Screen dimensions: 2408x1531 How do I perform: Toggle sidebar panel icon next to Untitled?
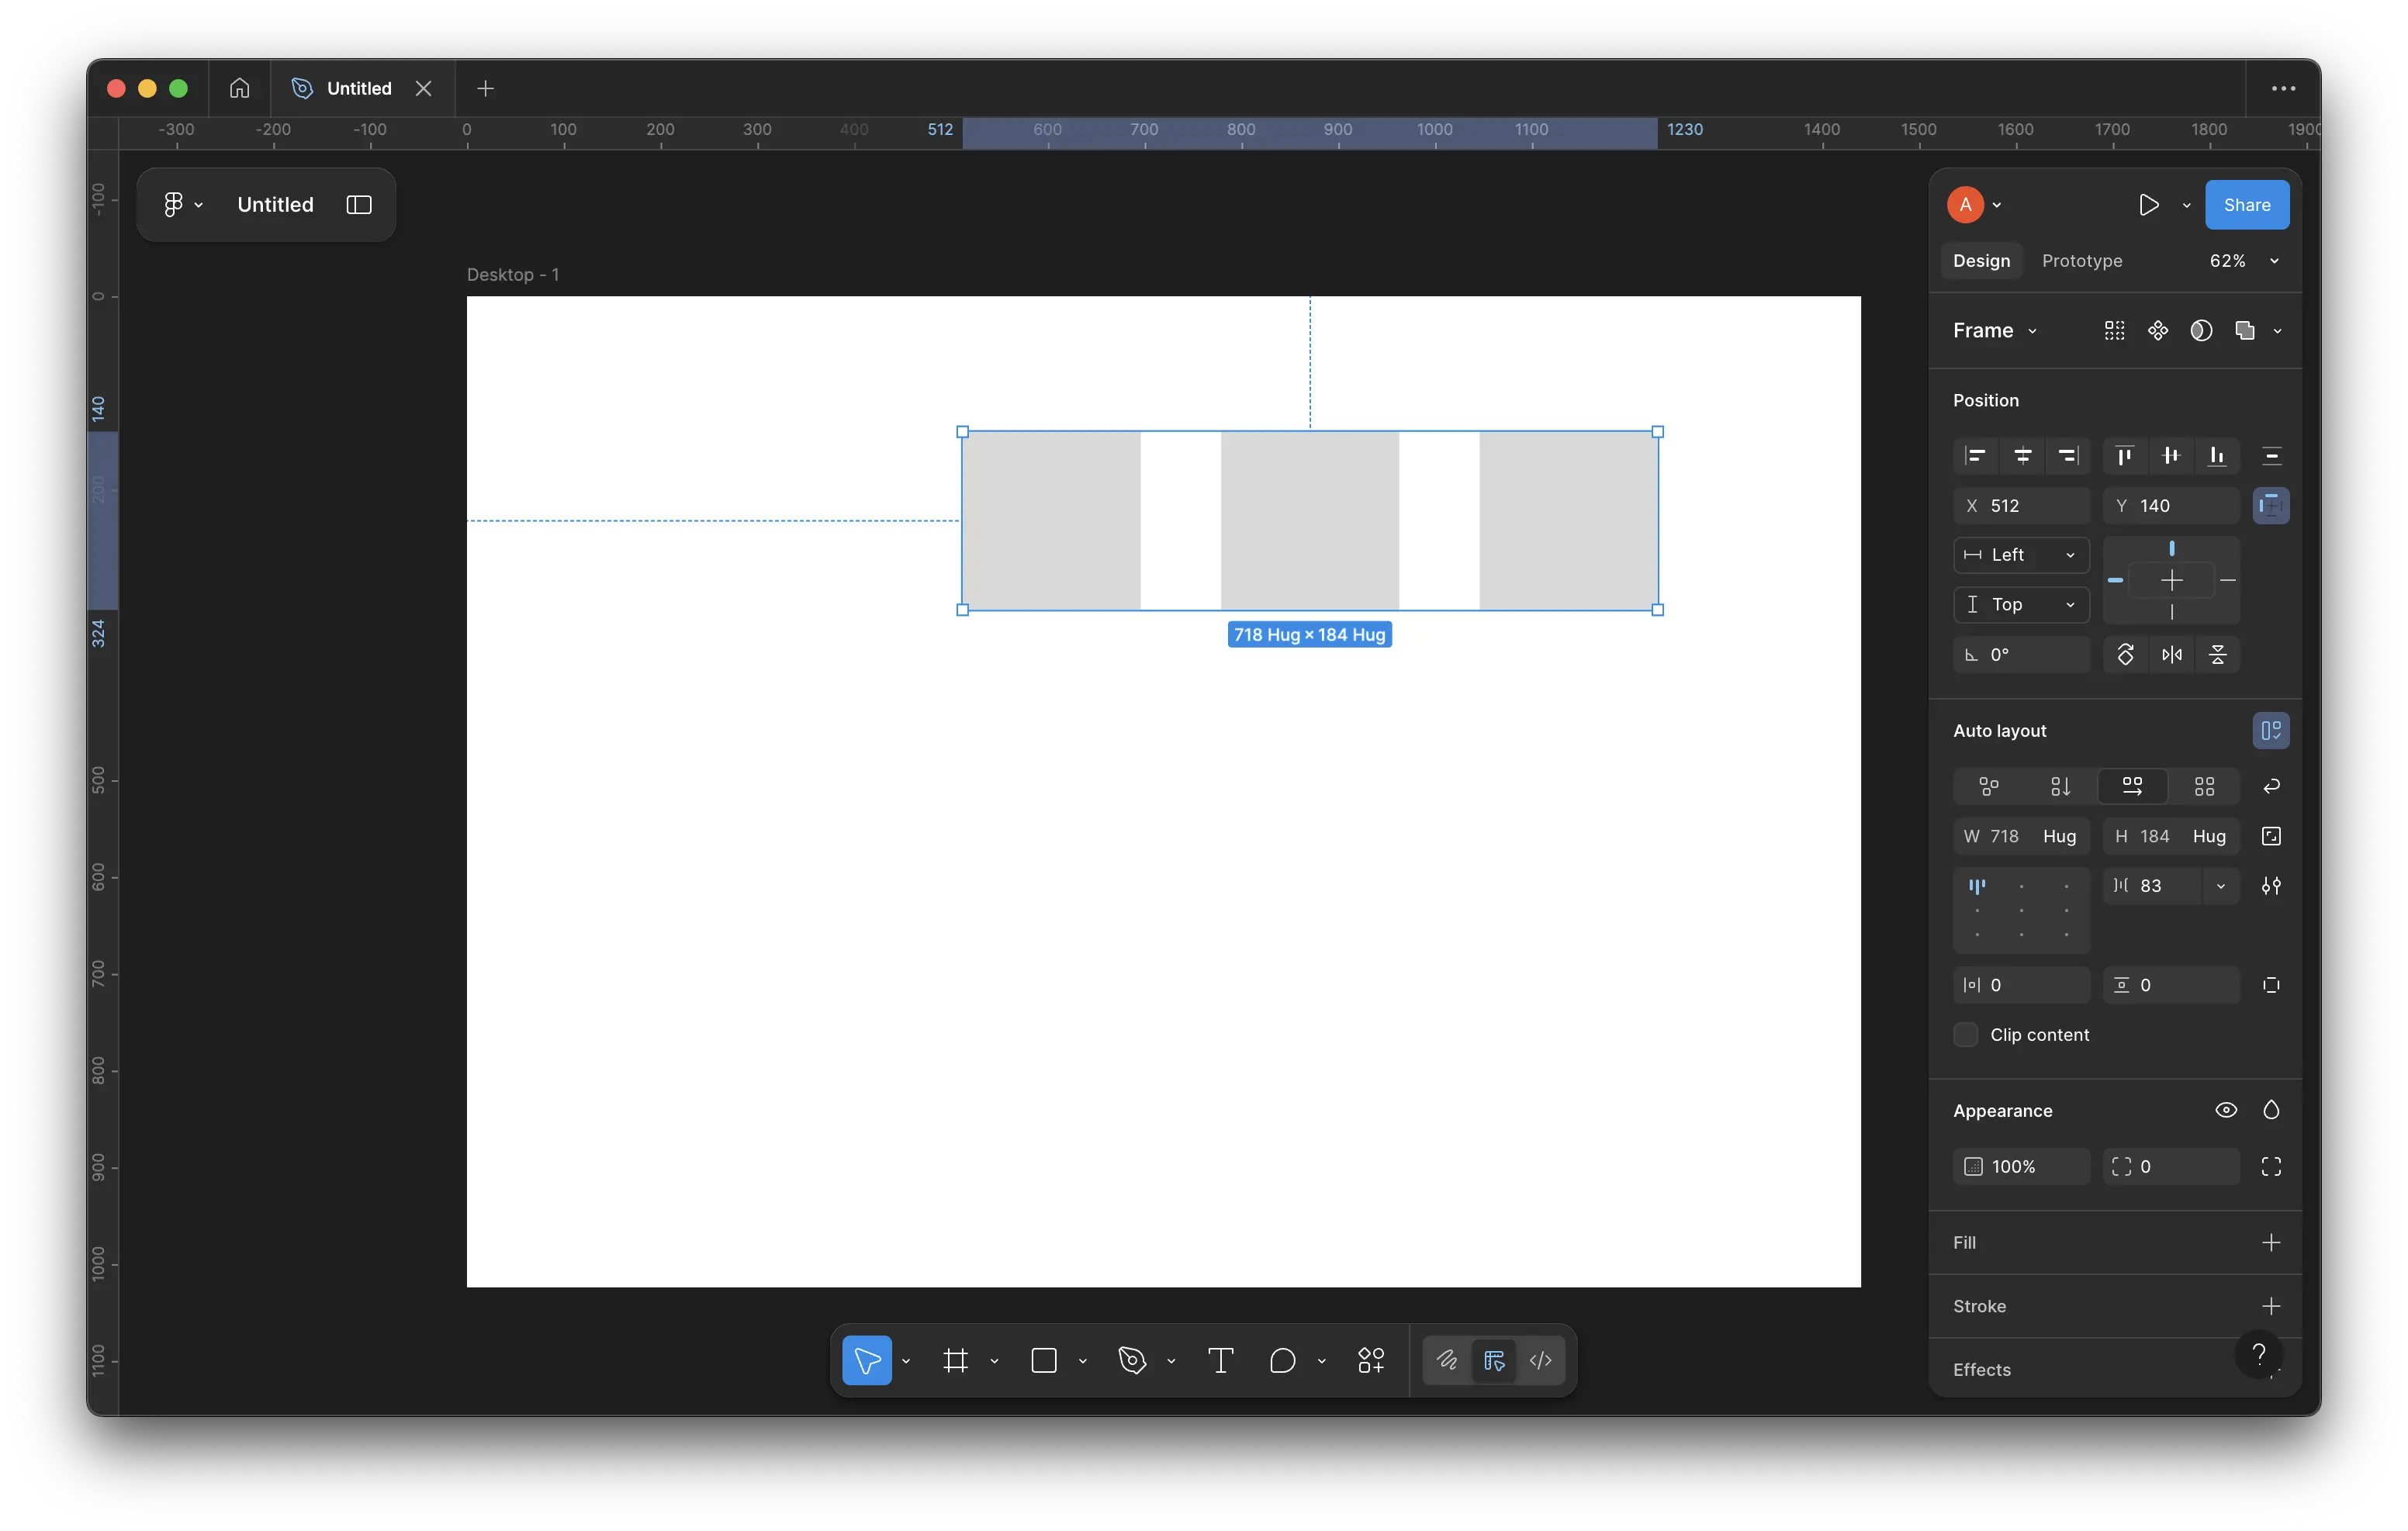click(x=359, y=205)
